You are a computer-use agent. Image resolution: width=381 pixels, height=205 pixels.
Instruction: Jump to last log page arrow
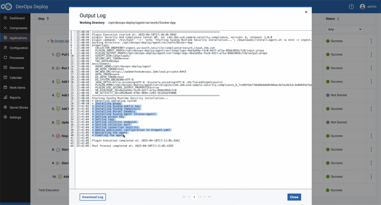pyautogui.click(x=210, y=197)
